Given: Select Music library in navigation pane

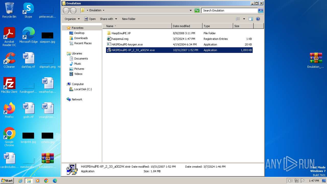Looking at the screenshot, I should [x=78, y=64].
